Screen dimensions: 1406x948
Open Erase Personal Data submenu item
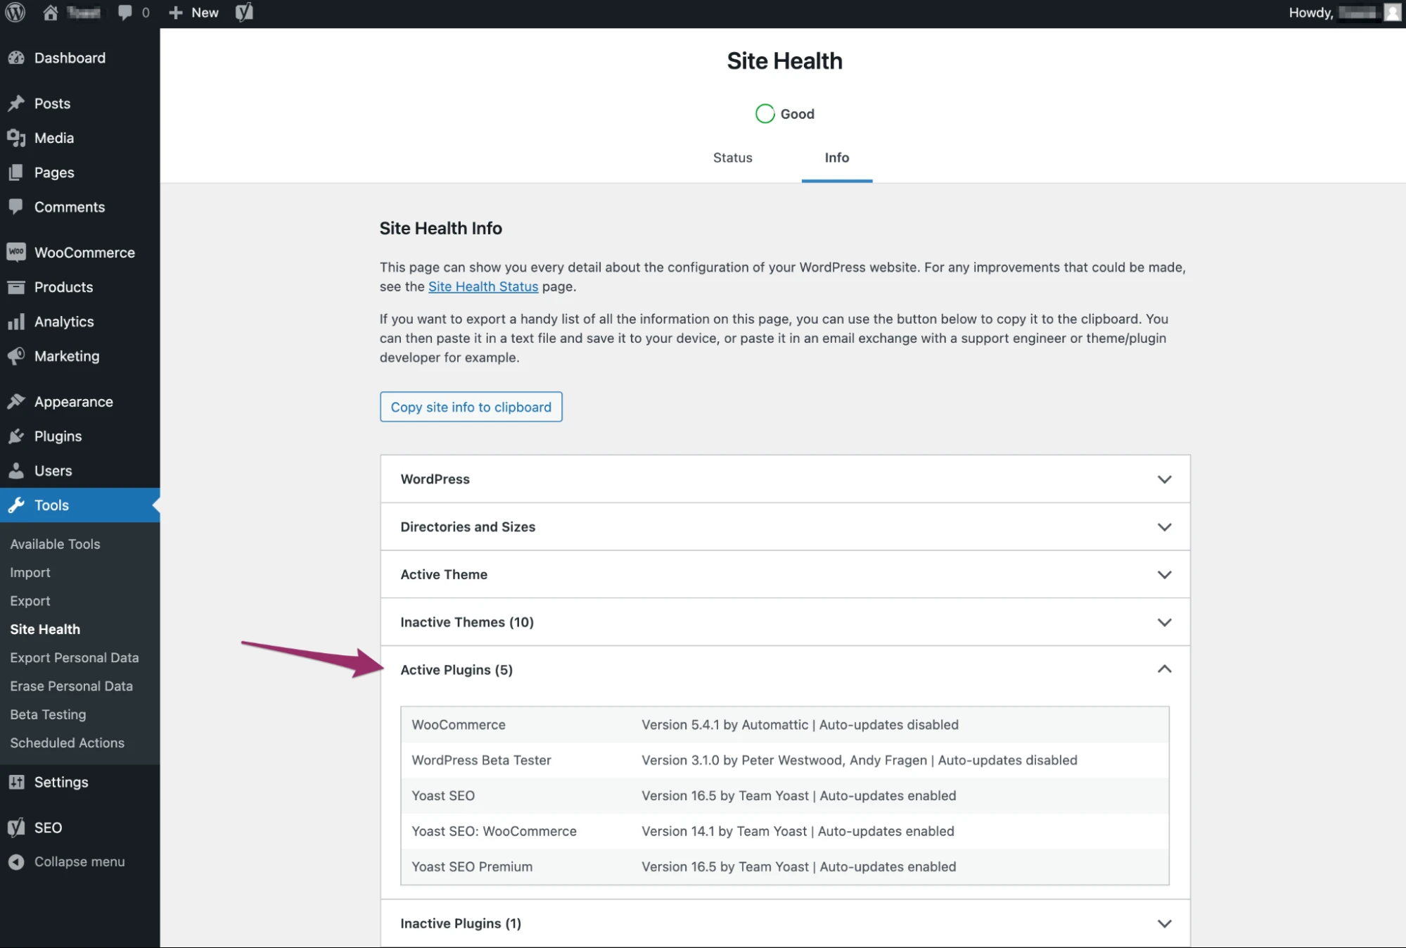71,686
